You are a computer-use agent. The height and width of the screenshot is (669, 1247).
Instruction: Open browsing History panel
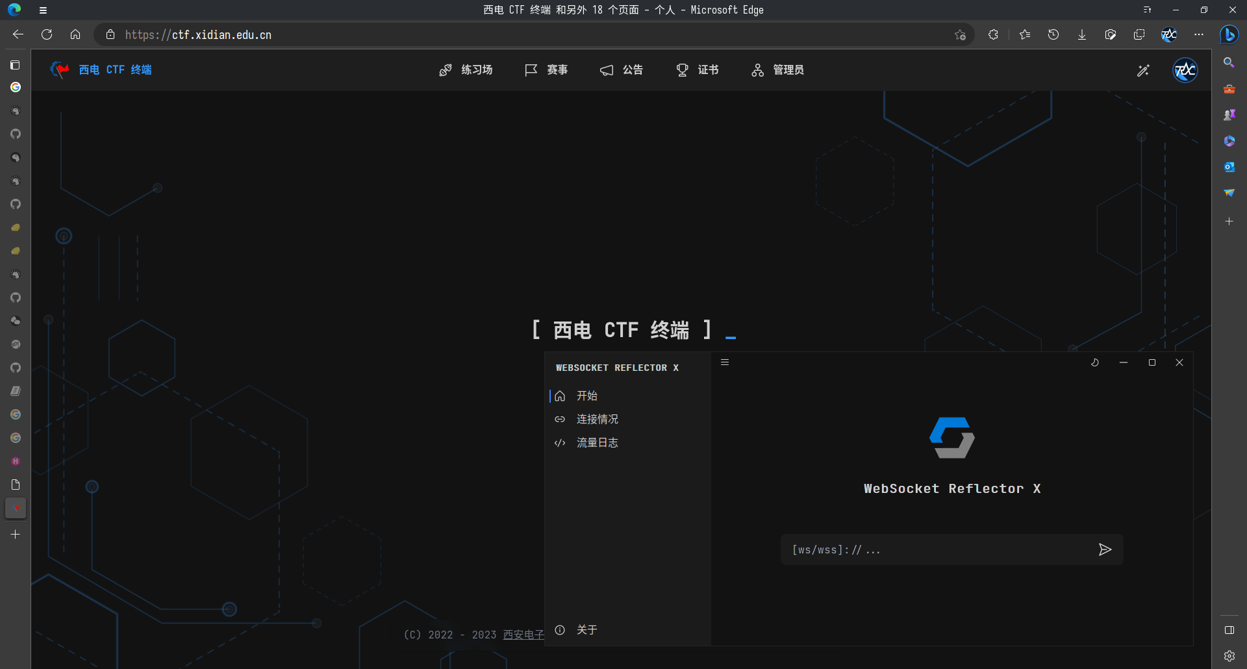1053,34
